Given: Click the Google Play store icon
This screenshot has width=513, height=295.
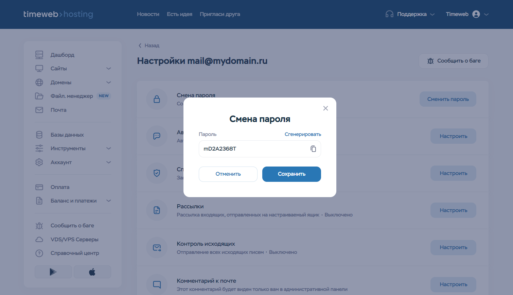Looking at the screenshot, I should pyautogui.click(x=53, y=272).
